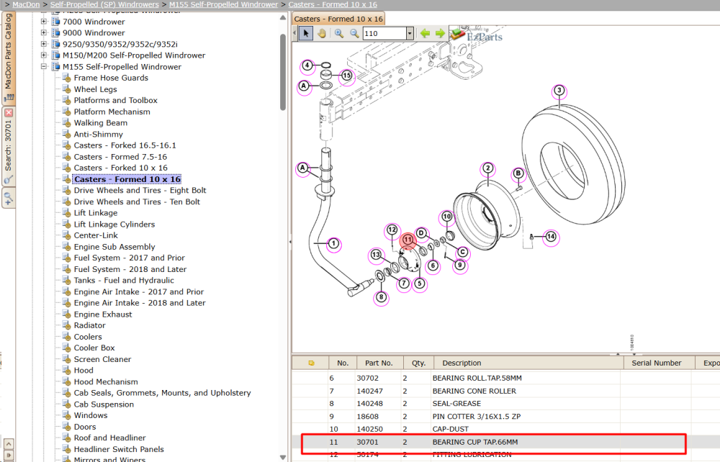Expand the 9000 Windrower node

pyautogui.click(x=44, y=32)
